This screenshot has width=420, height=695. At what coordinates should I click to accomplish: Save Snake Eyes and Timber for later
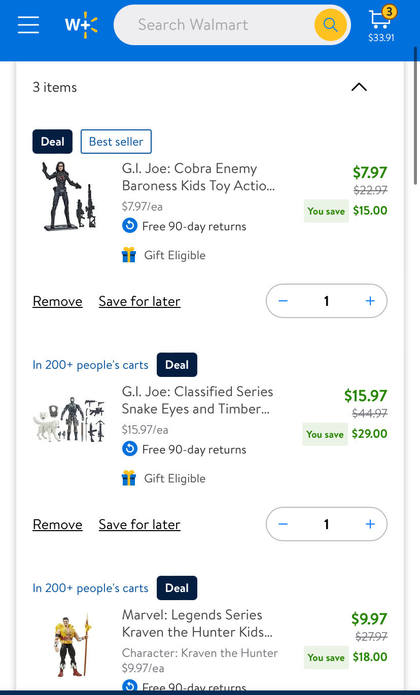click(139, 525)
